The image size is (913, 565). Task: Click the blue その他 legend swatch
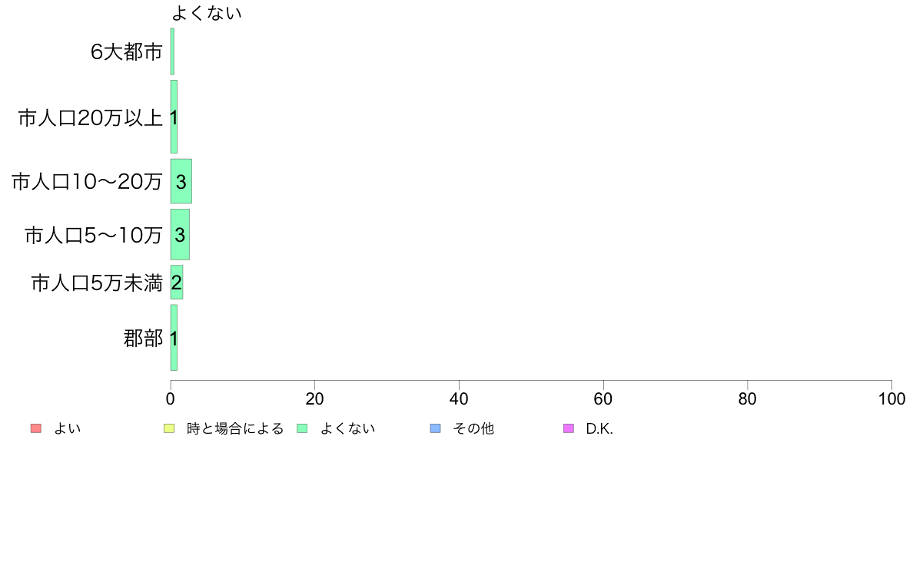click(x=435, y=428)
